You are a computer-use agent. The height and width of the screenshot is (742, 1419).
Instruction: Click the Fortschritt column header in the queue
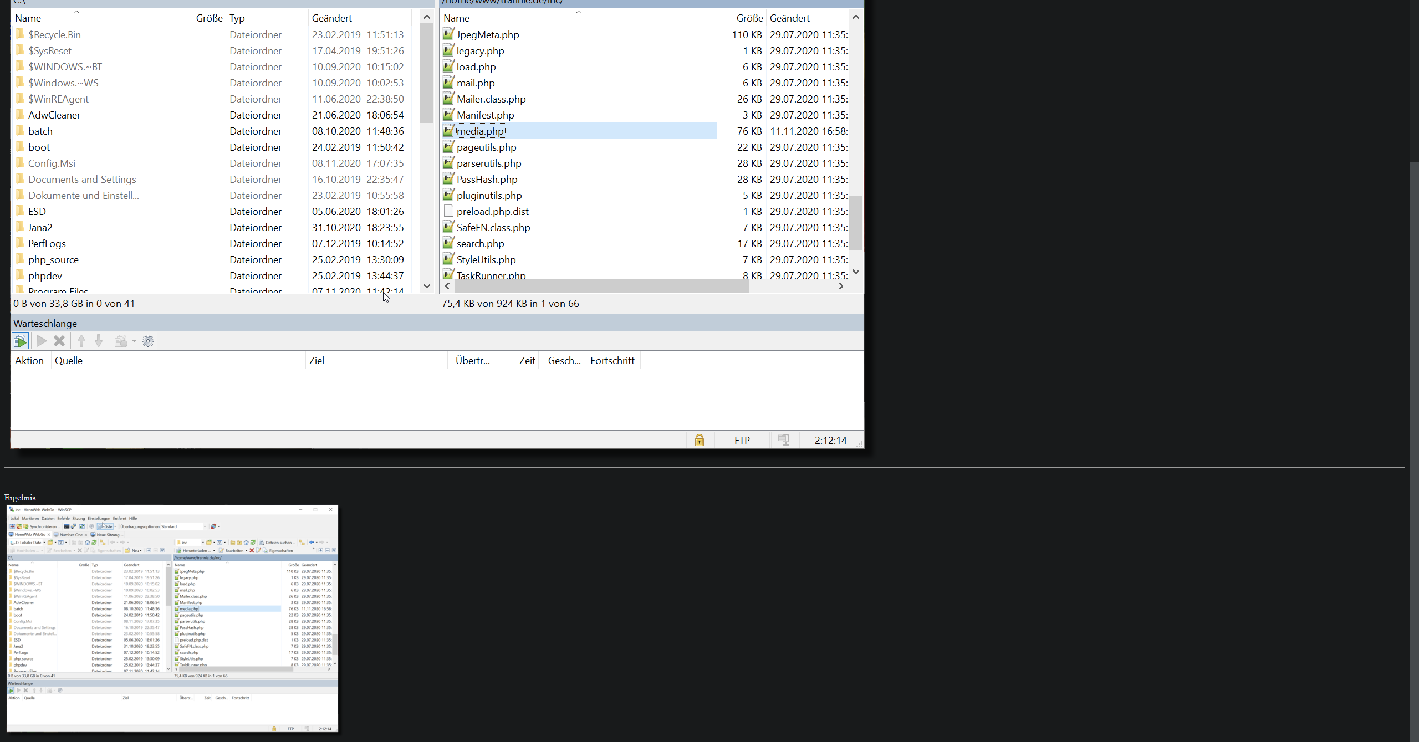coord(612,361)
